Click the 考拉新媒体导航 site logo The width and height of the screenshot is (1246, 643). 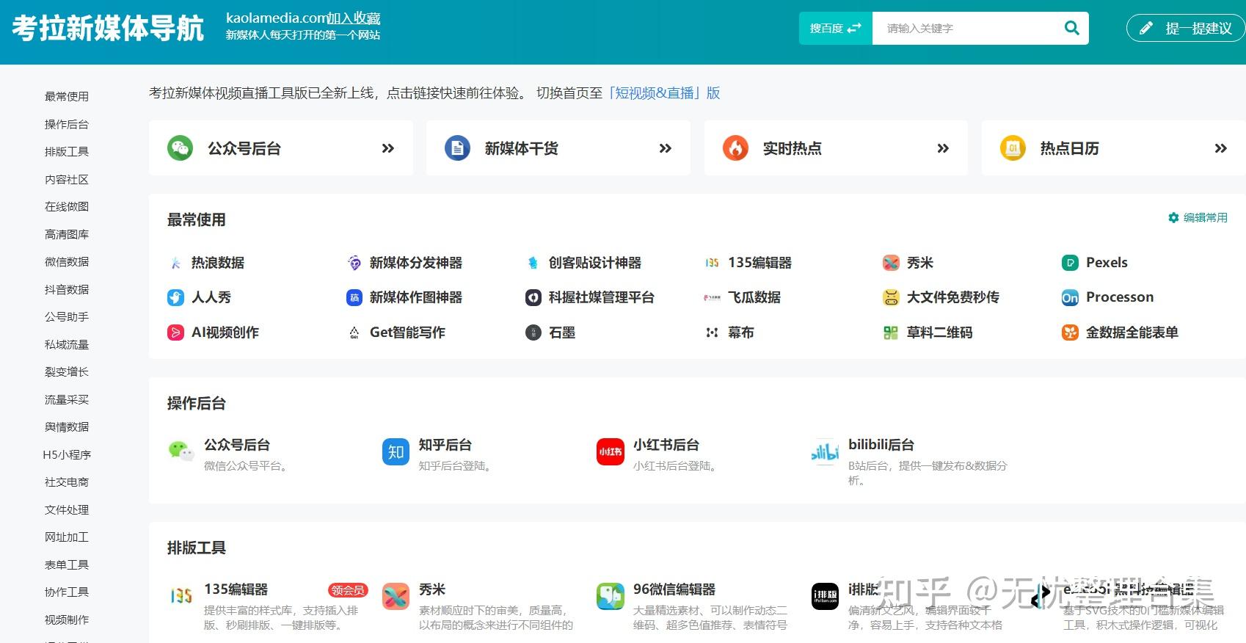(x=108, y=29)
